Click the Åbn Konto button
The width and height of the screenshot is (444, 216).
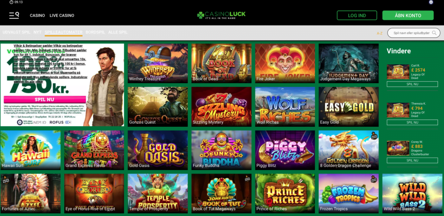click(408, 16)
